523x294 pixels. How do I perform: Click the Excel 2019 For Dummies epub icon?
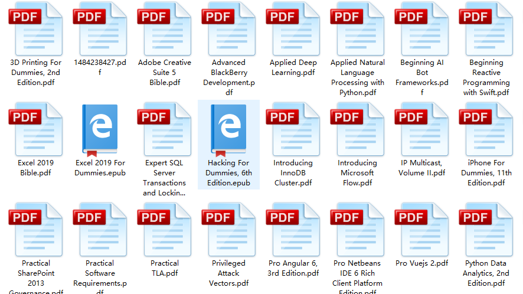[x=100, y=130]
